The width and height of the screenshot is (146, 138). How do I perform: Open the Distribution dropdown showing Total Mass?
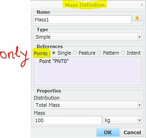(x=88, y=105)
